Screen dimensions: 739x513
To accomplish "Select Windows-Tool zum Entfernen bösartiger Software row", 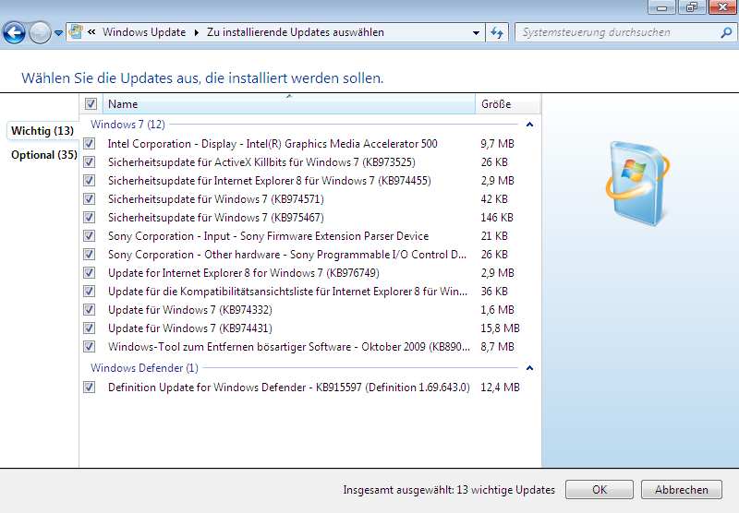I will point(310,346).
